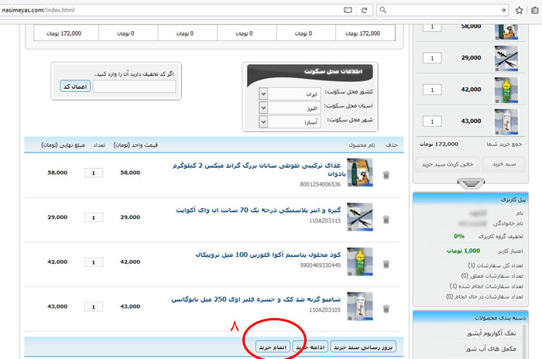542x359 pixels.
Task: Click the bookmark star icon
Action: 520,10
